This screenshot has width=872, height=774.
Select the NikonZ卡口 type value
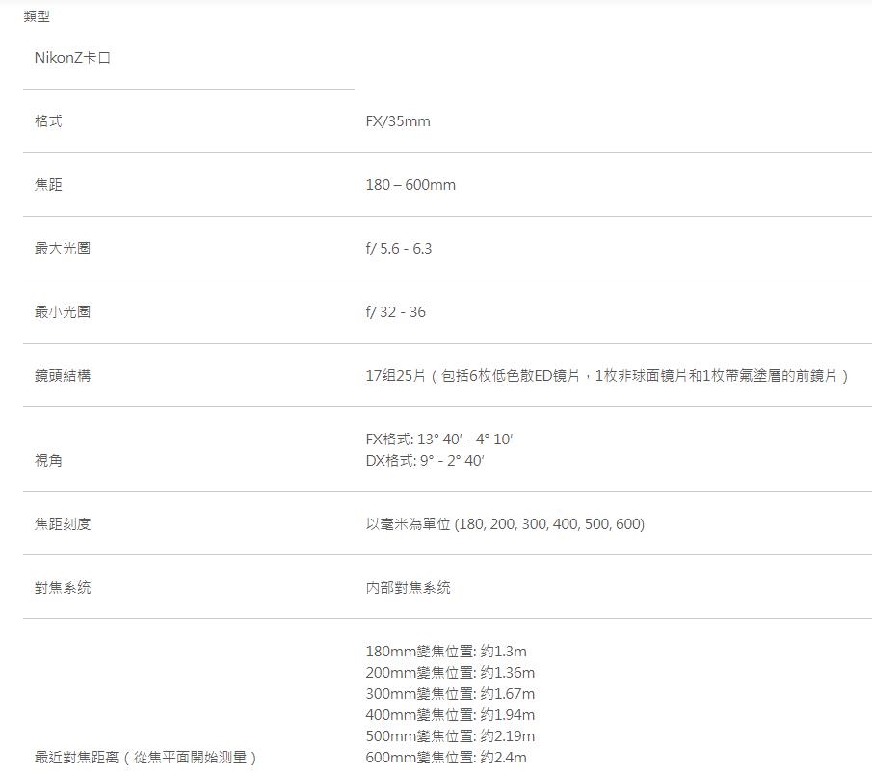click(72, 58)
